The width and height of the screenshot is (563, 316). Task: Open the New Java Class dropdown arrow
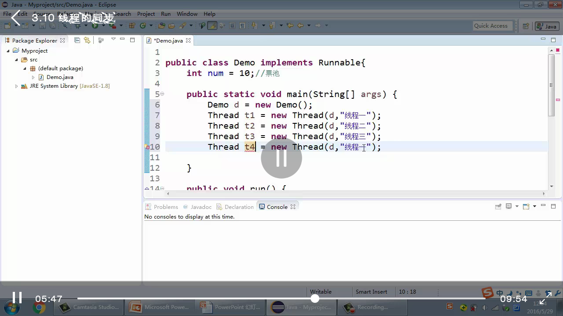(x=151, y=26)
